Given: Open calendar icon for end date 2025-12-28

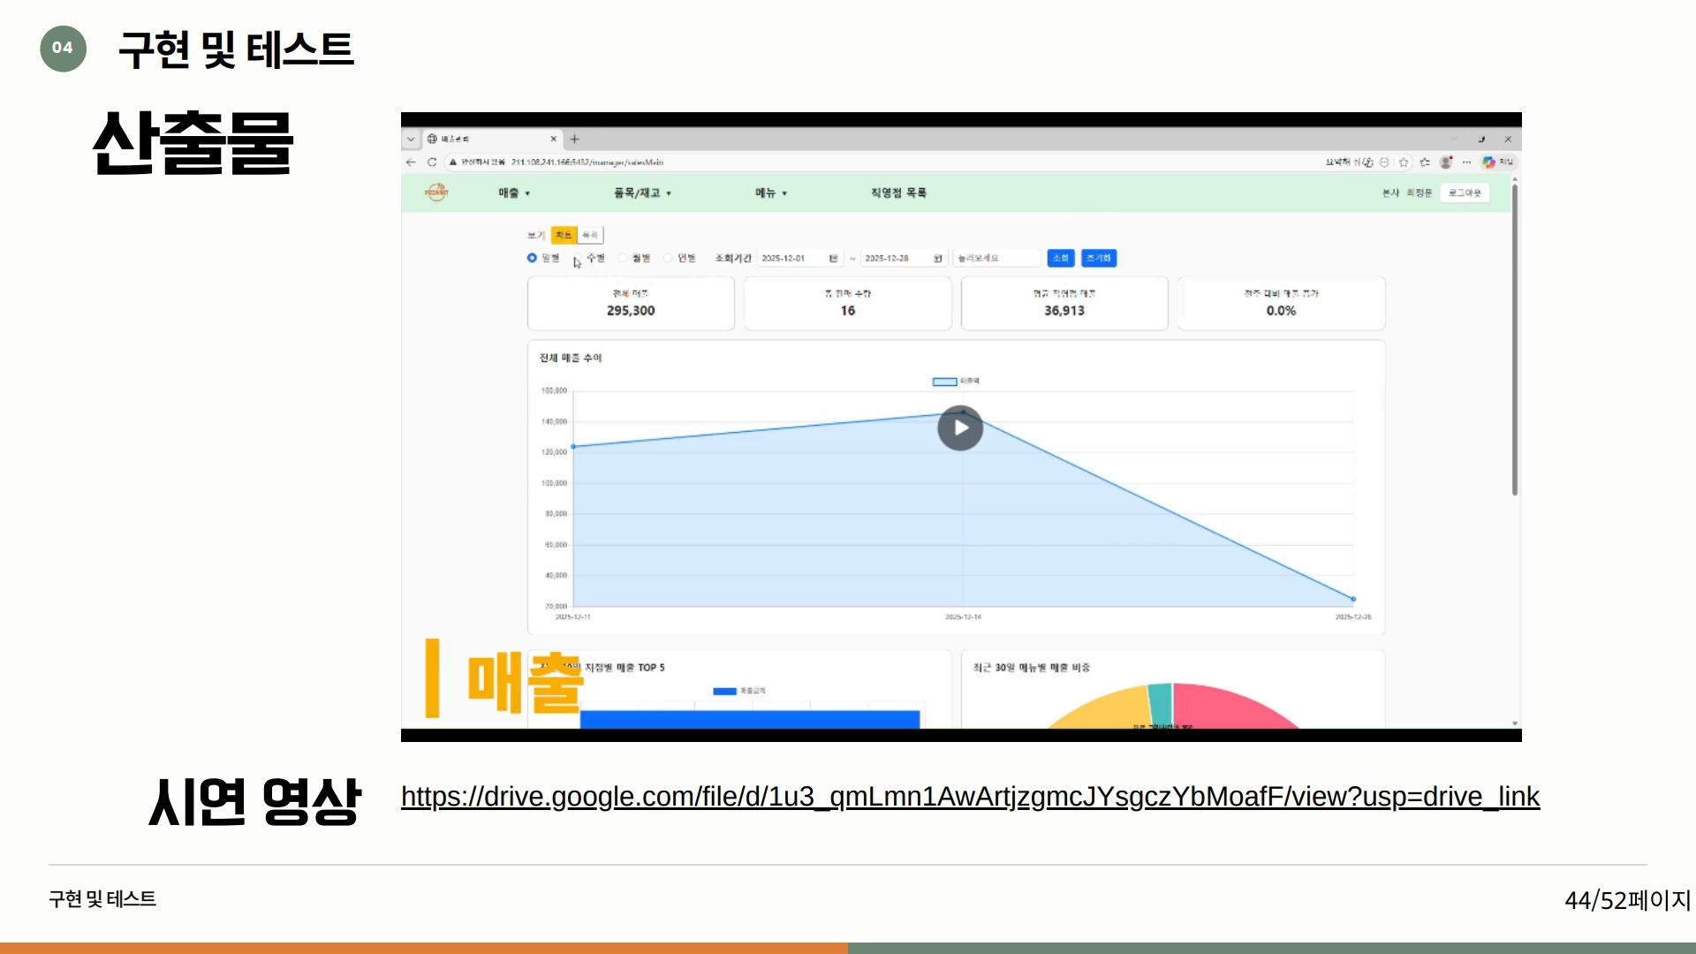Looking at the screenshot, I should [x=938, y=259].
